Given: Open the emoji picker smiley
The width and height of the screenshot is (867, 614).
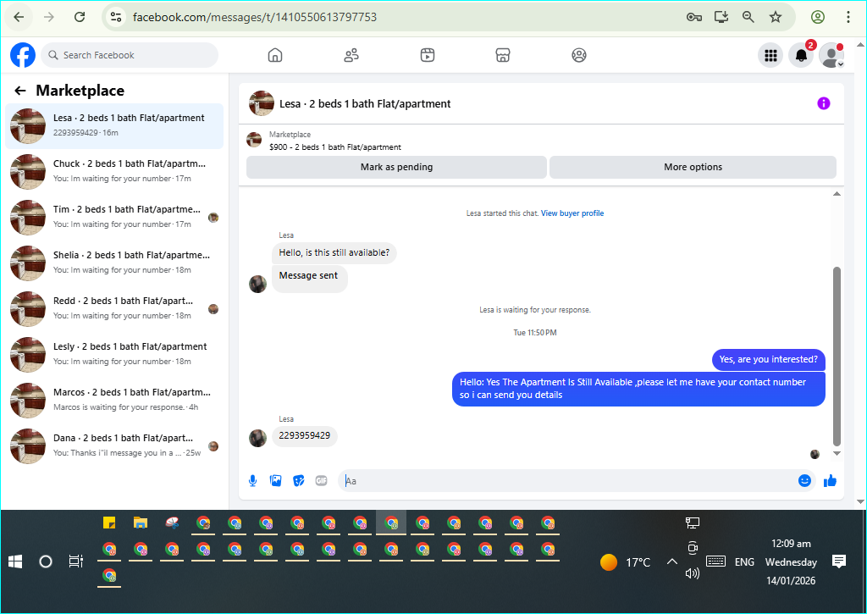Looking at the screenshot, I should coord(804,481).
